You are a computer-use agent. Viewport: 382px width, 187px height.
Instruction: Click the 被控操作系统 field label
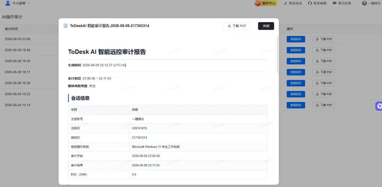click(80, 147)
